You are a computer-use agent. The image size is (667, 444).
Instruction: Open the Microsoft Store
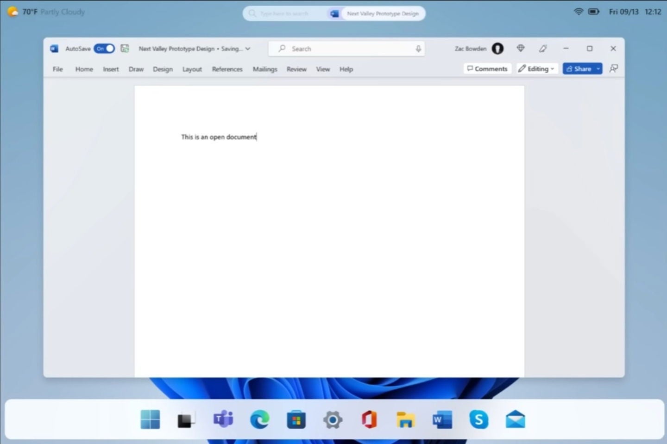click(296, 419)
